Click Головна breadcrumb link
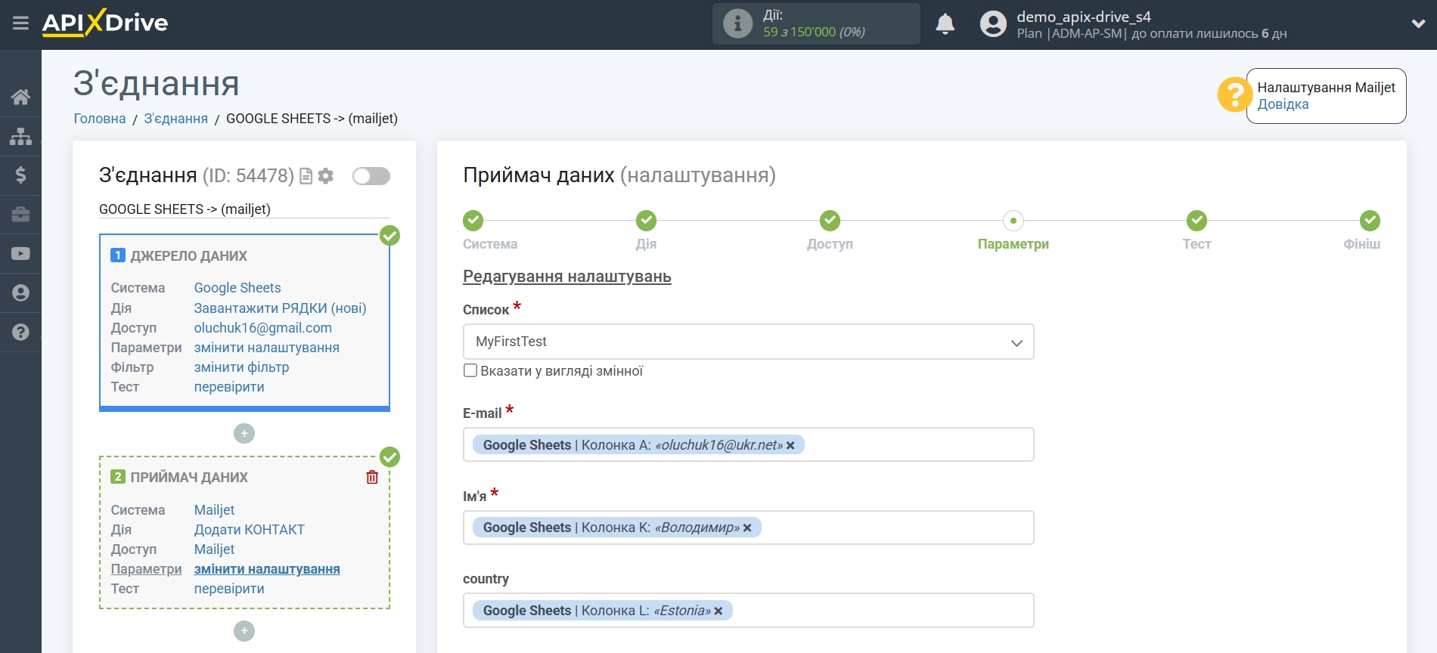This screenshot has height=653, width=1437. pyautogui.click(x=100, y=119)
